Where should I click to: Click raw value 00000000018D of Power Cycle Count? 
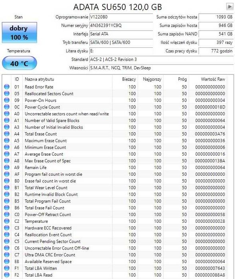point(210,107)
